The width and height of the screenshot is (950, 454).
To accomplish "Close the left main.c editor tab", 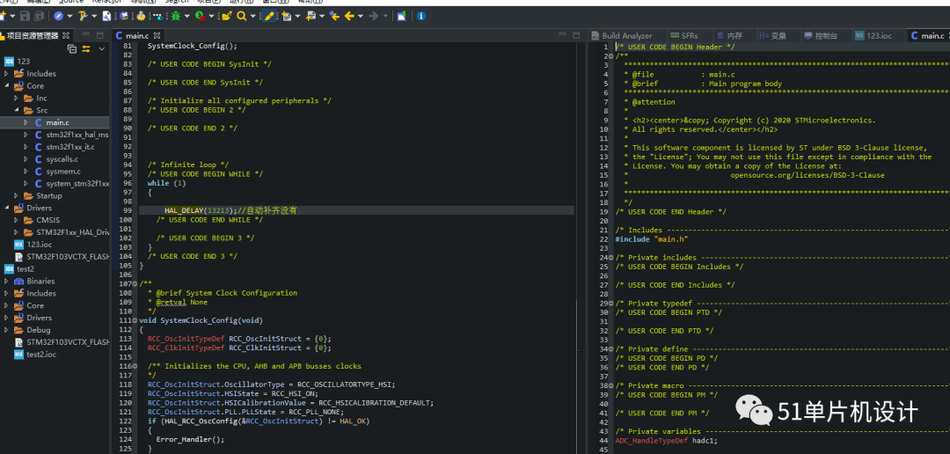I will coord(157,36).
